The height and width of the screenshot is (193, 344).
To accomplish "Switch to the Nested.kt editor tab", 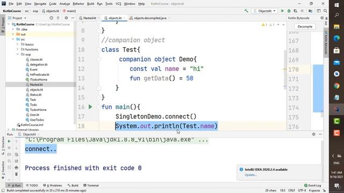I will click(89, 18).
